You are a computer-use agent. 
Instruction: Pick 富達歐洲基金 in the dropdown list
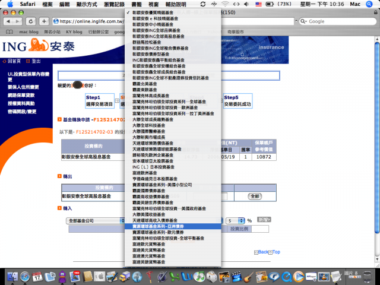[173, 173]
